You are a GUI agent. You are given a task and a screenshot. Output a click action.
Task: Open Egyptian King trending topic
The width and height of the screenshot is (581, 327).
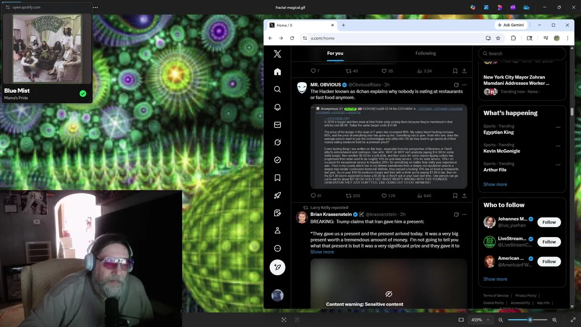pyautogui.click(x=498, y=132)
